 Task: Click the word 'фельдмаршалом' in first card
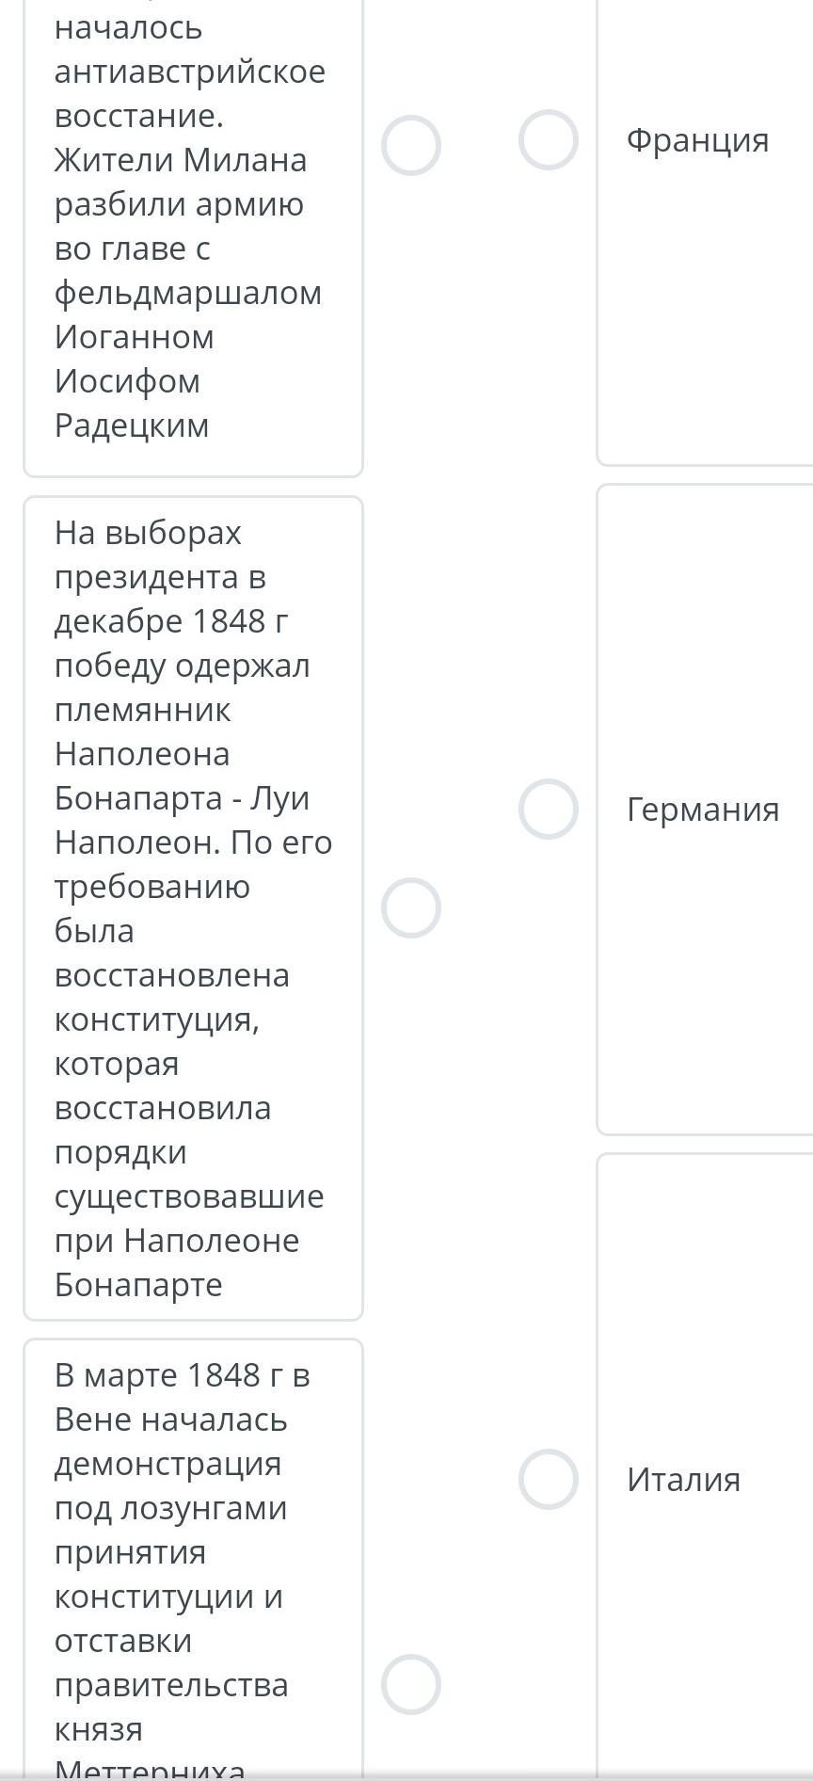(187, 293)
